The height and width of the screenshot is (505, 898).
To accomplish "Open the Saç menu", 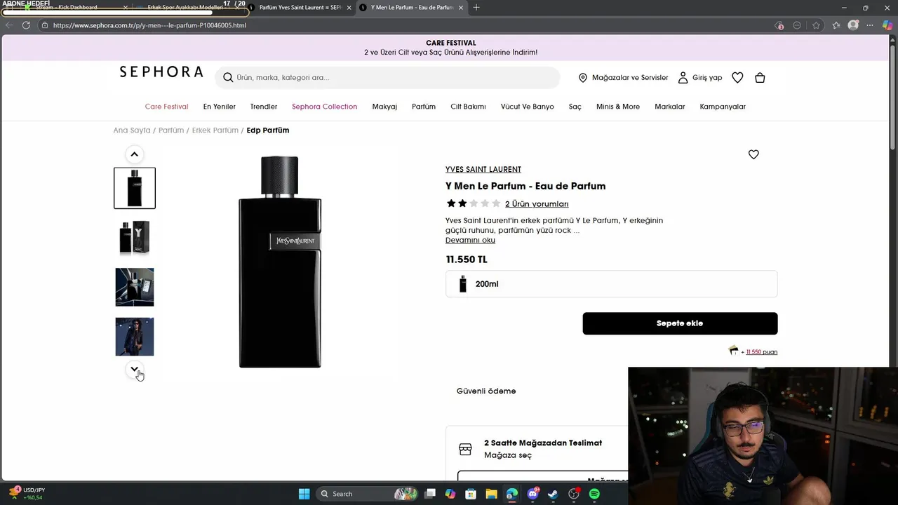I will tap(575, 107).
